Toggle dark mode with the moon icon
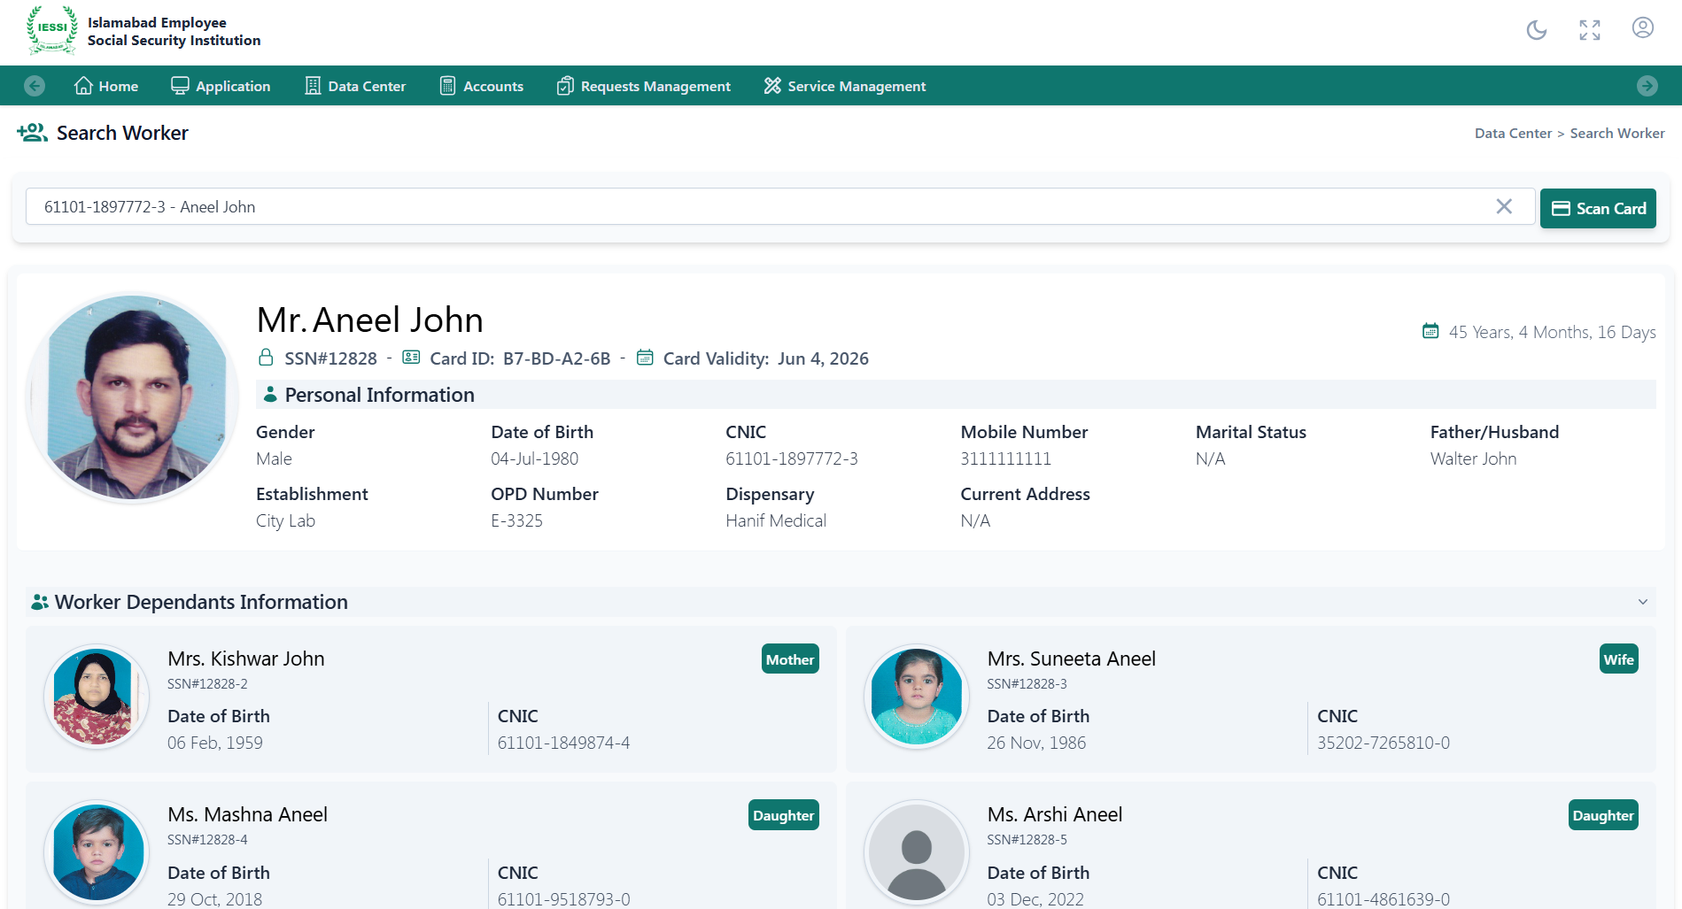Image resolution: width=1682 pixels, height=909 pixels. [x=1536, y=30]
